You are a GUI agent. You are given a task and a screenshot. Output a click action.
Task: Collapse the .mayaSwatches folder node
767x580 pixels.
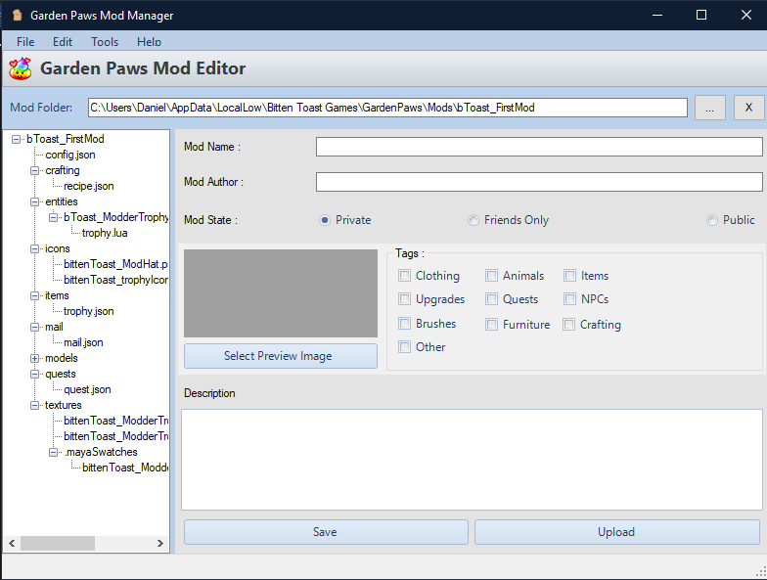point(53,452)
